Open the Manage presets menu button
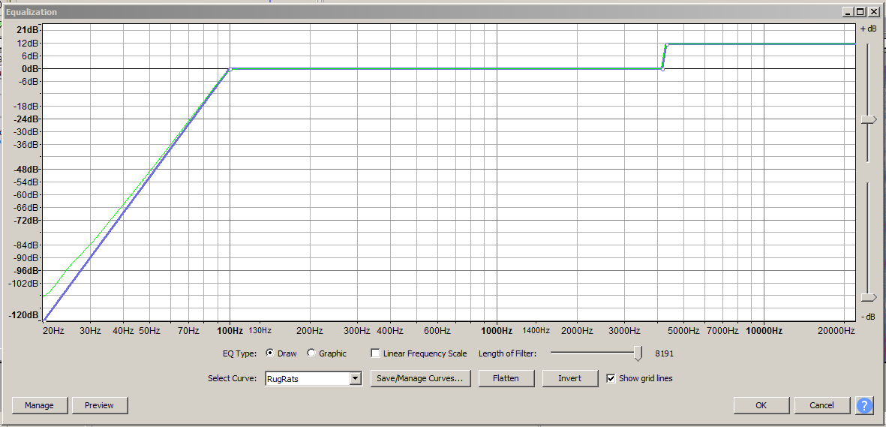Screen dimensions: 886x427 (x=39, y=405)
